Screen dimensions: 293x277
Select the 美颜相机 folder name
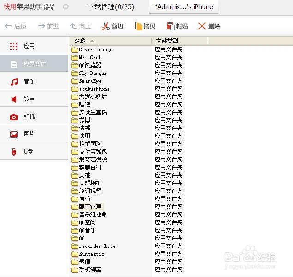[90, 183]
